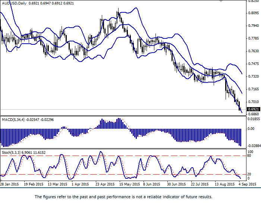Click the Stoch(5,3,3) indicator label

point(11,153)
